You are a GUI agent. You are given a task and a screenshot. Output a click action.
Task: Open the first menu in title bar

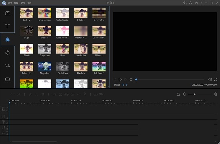coord(10,3)
